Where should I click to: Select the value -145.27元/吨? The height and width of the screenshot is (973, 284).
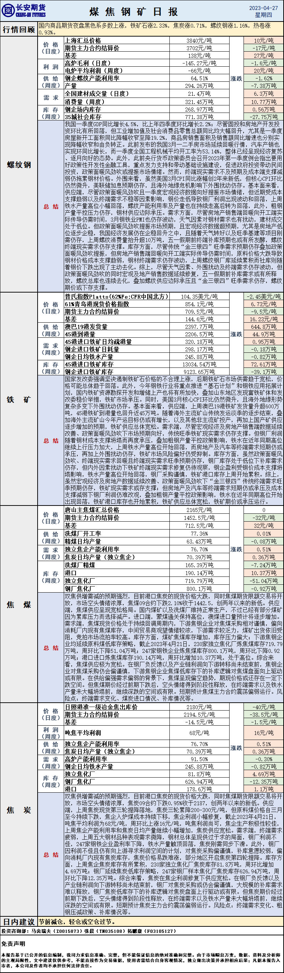(x=199, y=63)
